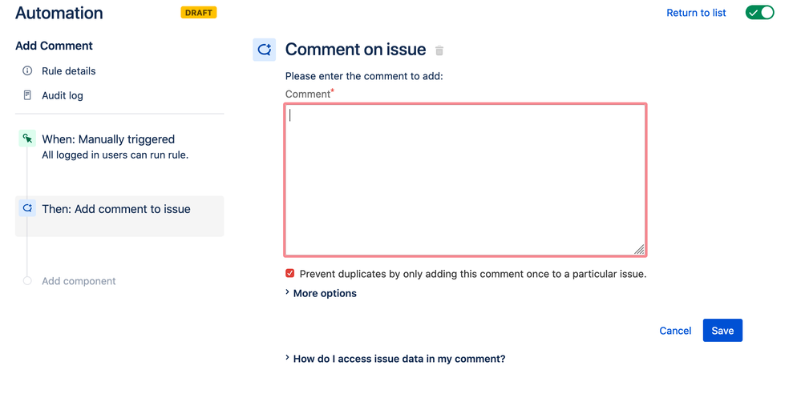Viewport: 801px width, 398px height.
Task: Expand More options
Action: (321, 293)
